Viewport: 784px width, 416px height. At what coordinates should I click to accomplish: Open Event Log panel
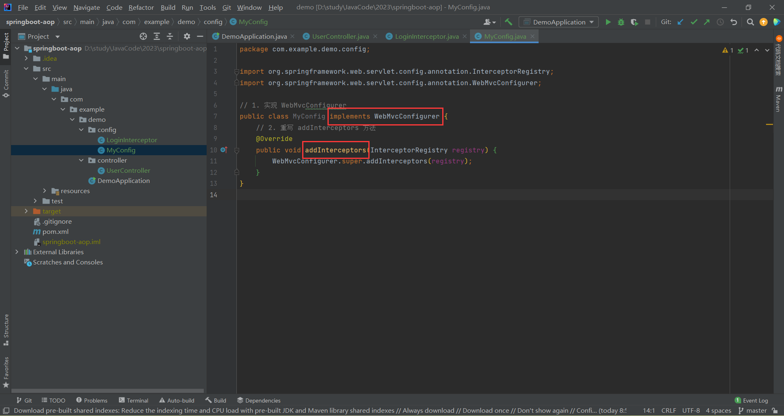[751, 401]
